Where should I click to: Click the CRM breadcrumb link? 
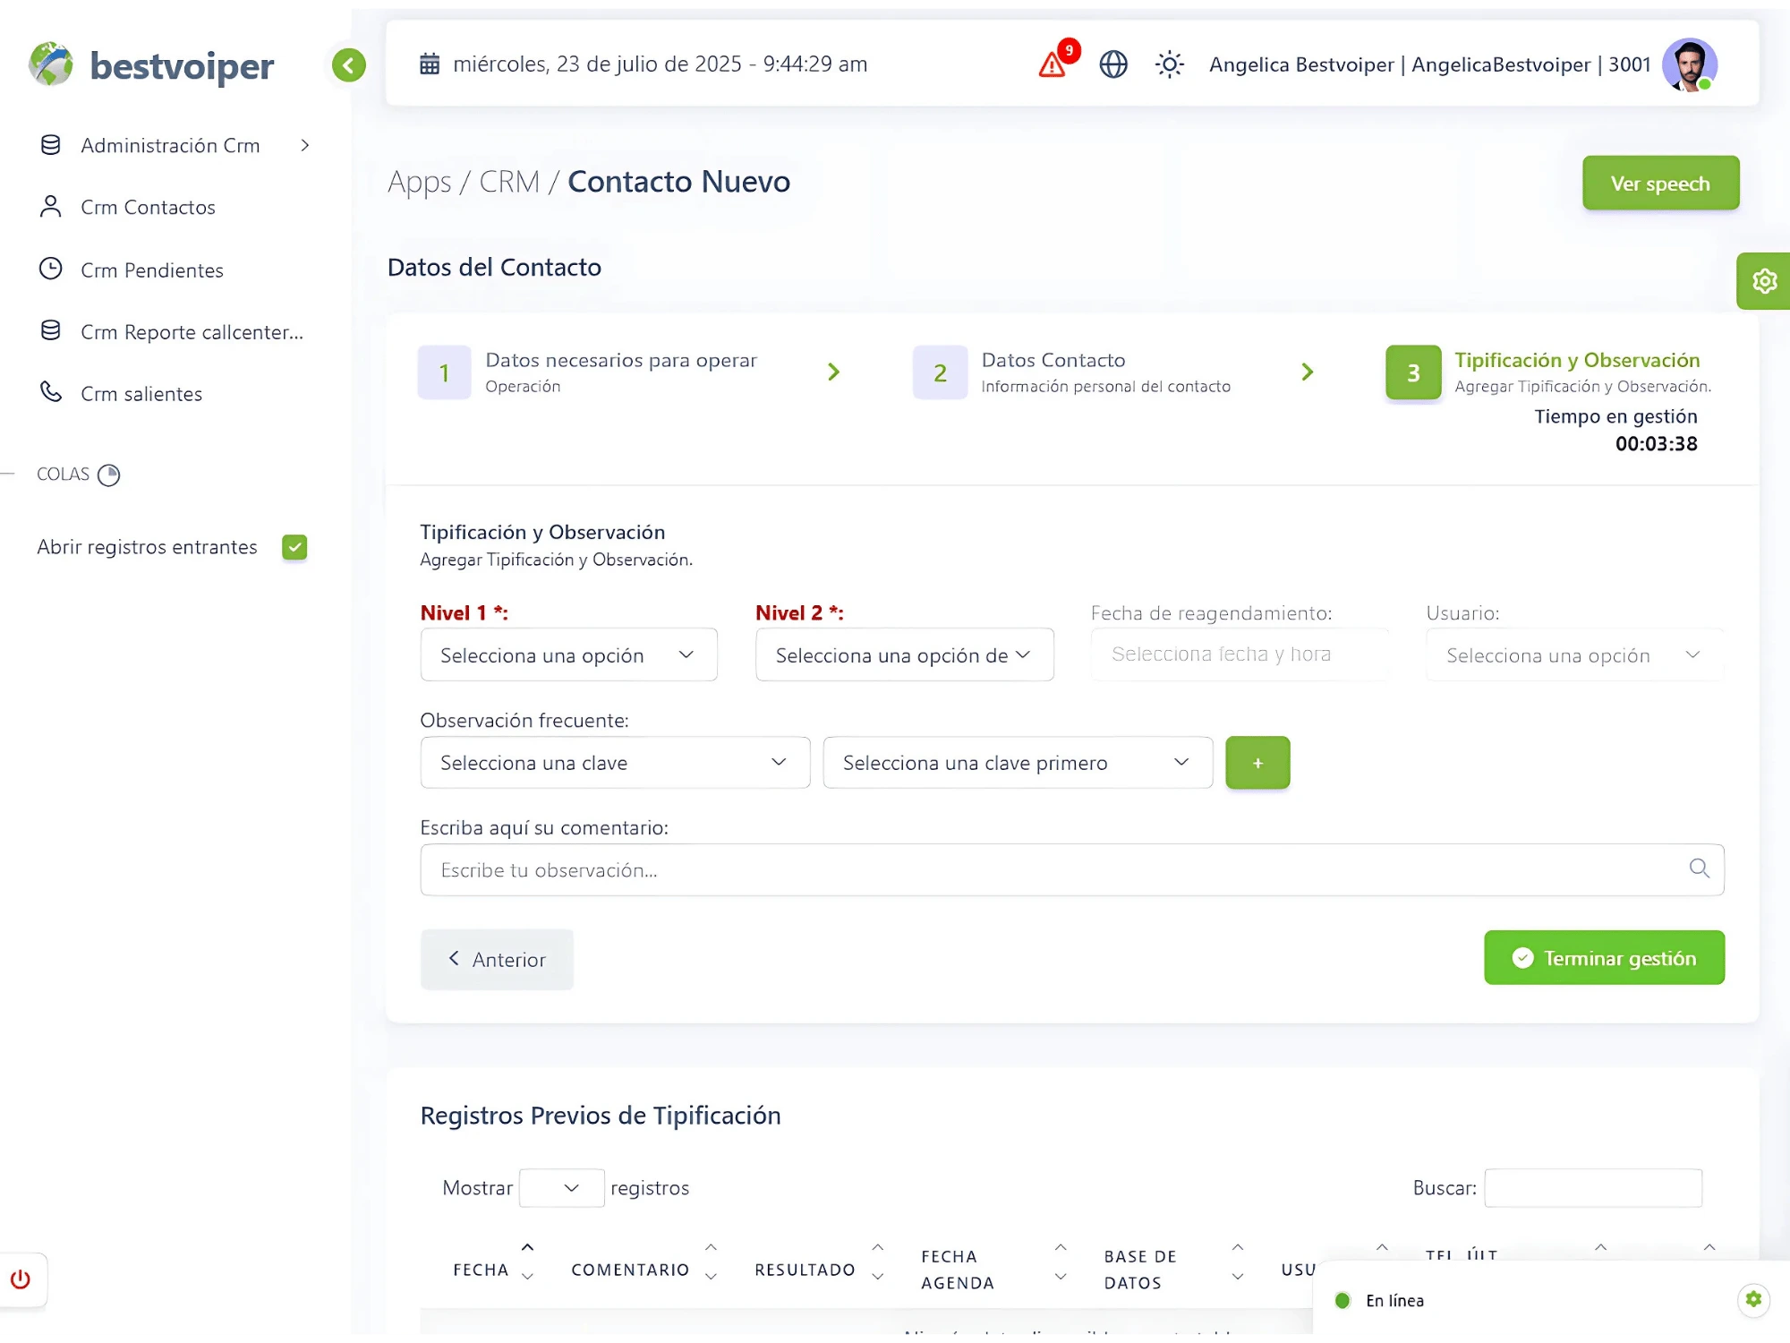[509, 182]
